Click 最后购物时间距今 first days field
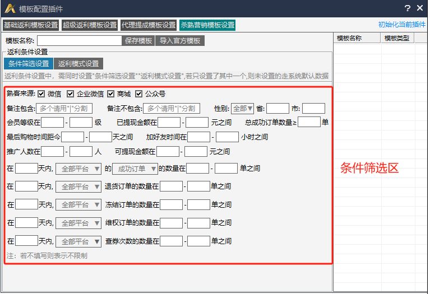Screen dimensions: 430x294 (73, 137)
